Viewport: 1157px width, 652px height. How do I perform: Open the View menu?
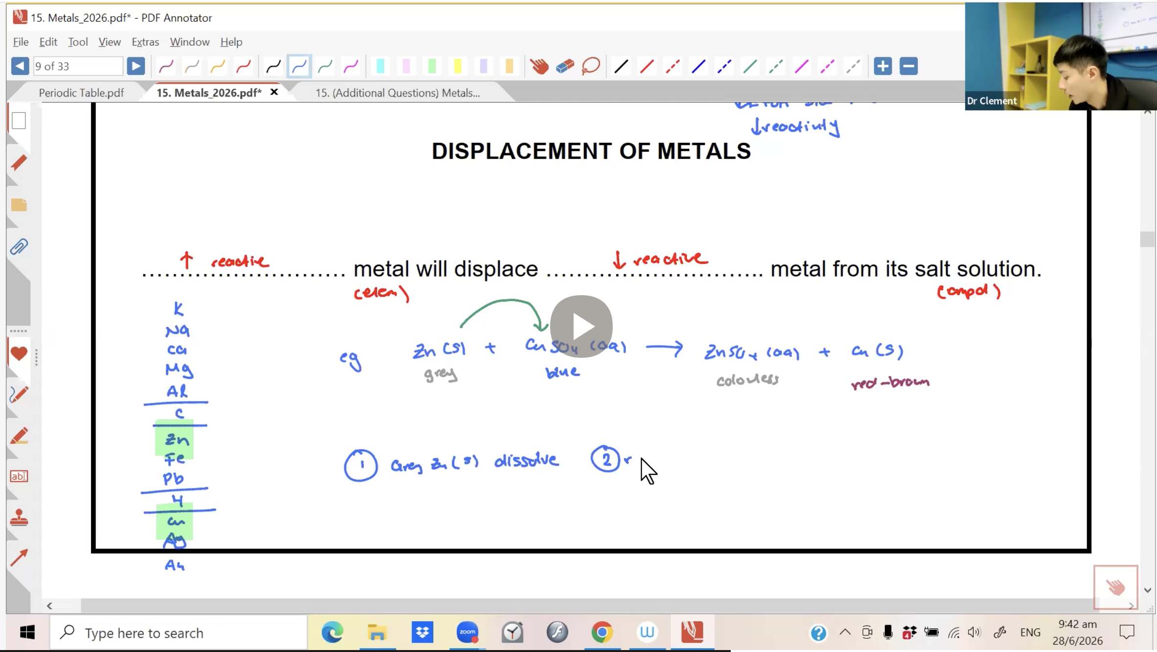click(110, 42)
